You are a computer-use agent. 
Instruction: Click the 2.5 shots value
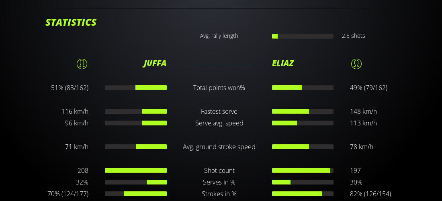click(x=354, y=36)
